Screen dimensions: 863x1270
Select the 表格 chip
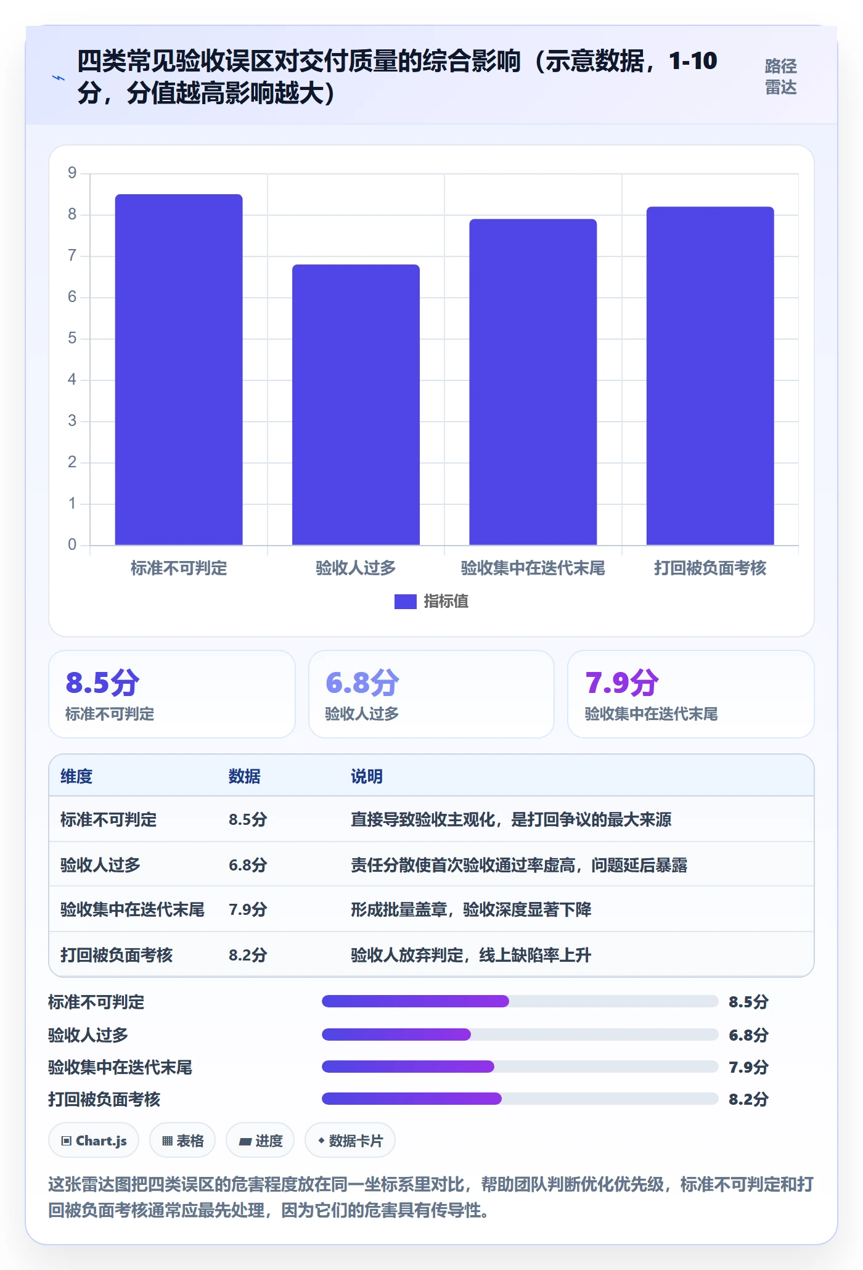click(x=182, y=1141)
